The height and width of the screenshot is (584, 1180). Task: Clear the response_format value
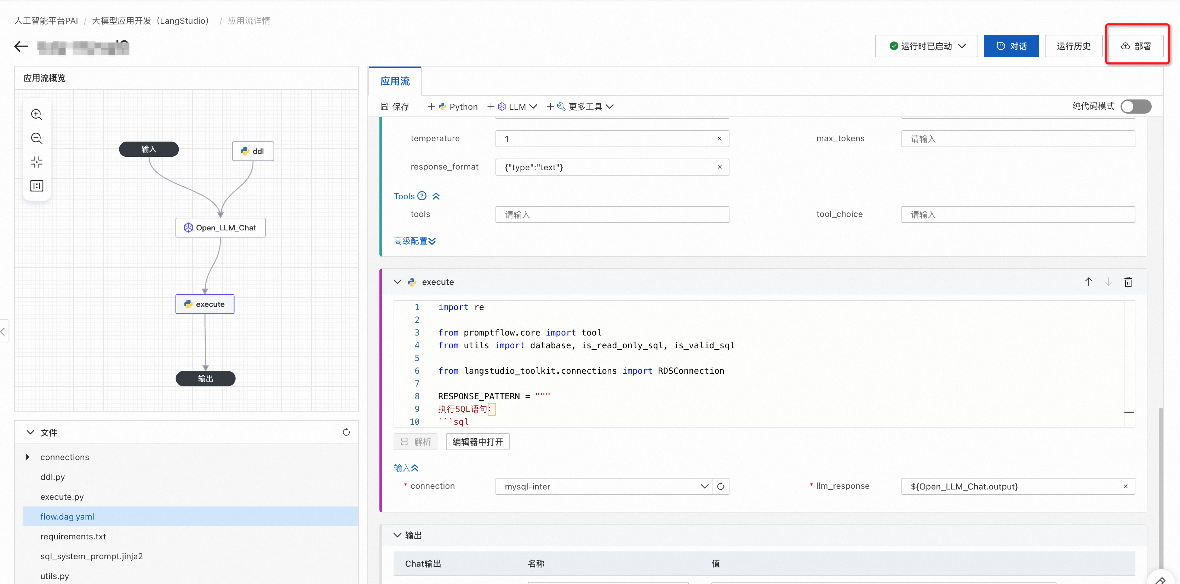tap(719, 167)
